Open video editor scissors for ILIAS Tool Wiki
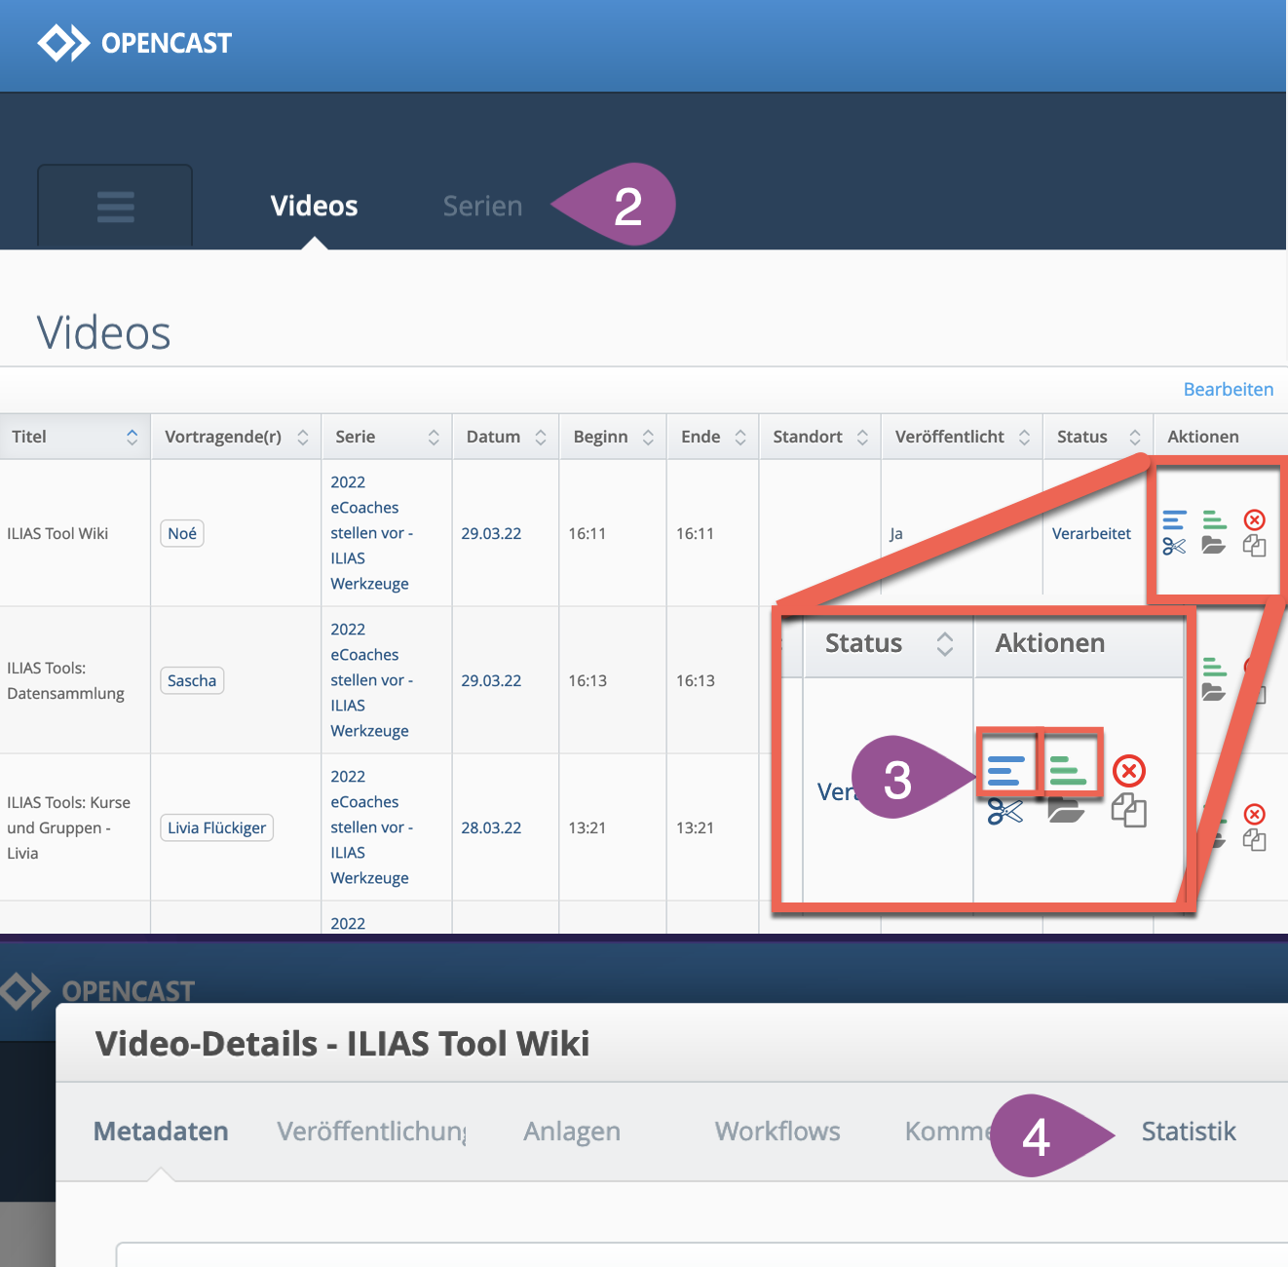 (1174, 547)
